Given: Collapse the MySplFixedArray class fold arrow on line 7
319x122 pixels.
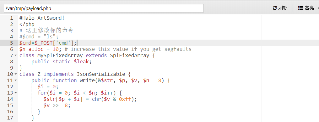Looking at the screenshot, I should (x=16, y=56).
